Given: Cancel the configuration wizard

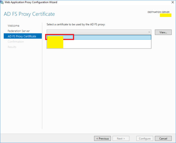Looking at the screenshot, I should (163, 138).
